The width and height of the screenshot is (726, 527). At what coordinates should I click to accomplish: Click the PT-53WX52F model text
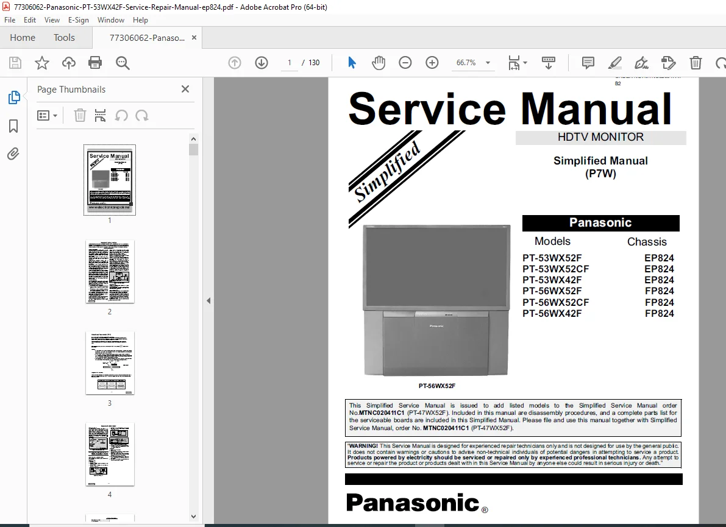click(552, 258)
